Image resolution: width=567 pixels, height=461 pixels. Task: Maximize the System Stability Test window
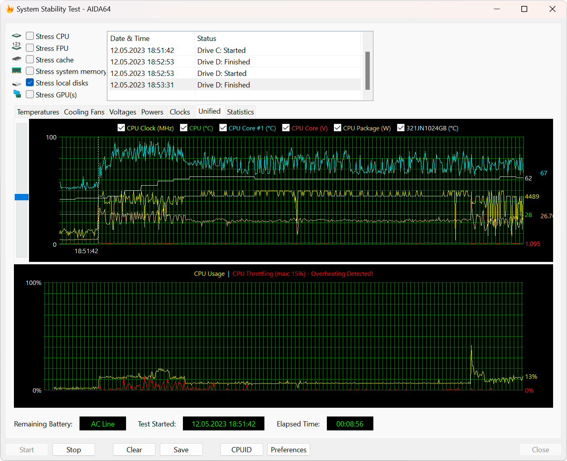[524, 9]
